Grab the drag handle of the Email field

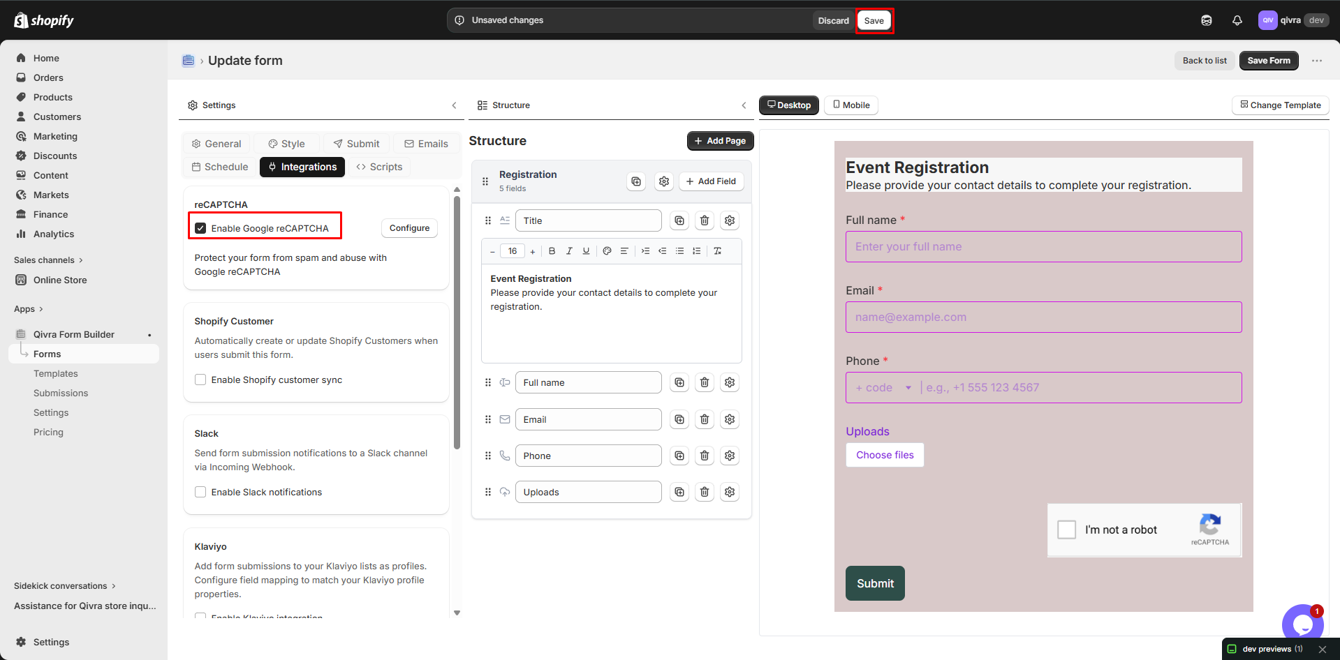tap(488, 419)
